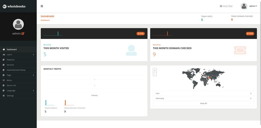Click the Settings gear icon in sidebar
This screenshot has height=128, width=261.
click(x=4, y=96)
